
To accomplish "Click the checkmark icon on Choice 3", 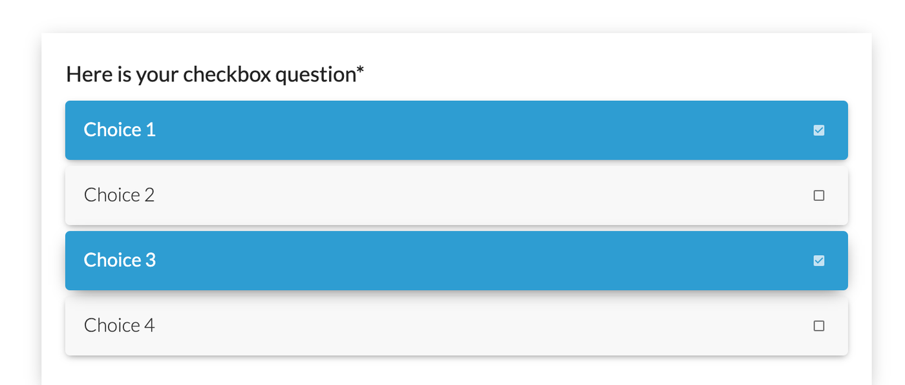I will pos(819,260).
